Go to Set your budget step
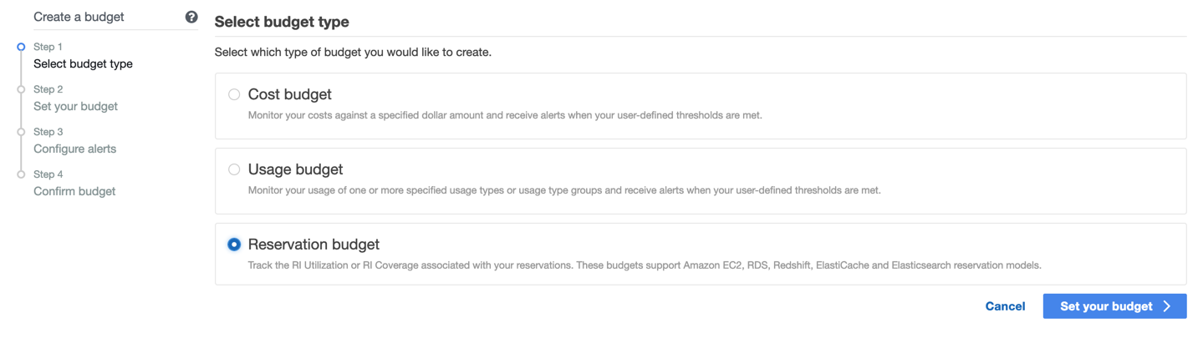This screenshot has height=338, width=1203. tap(75, 106)
